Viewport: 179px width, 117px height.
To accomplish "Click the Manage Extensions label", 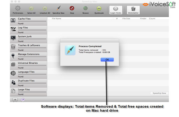I will (x=29, y=54).
